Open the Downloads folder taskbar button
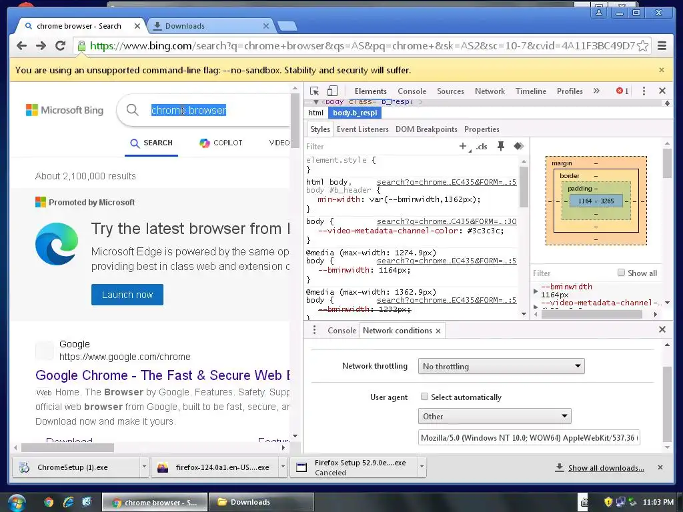The image size is (683, 512). tap(261, 502)
